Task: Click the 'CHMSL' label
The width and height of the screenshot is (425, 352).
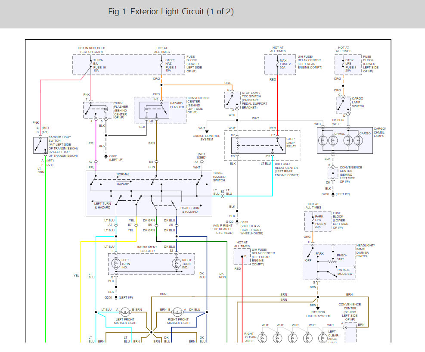Action: click(x=339, y=134)
